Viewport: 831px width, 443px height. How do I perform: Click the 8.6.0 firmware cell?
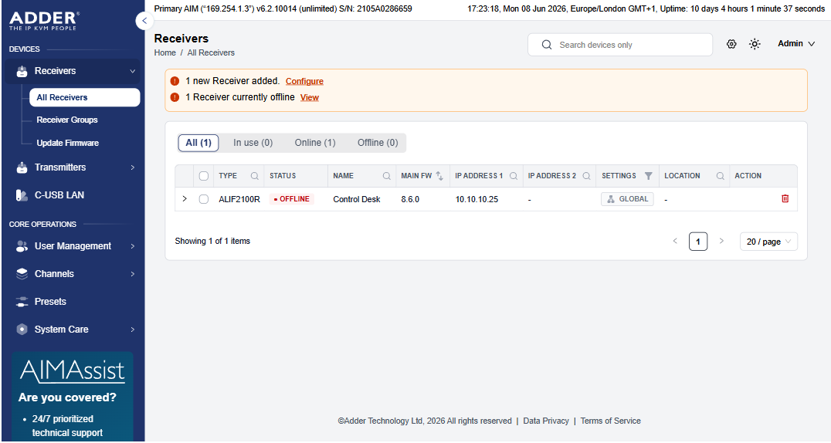[410, 200]
